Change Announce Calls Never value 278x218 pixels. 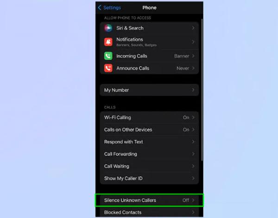[183, 68]
